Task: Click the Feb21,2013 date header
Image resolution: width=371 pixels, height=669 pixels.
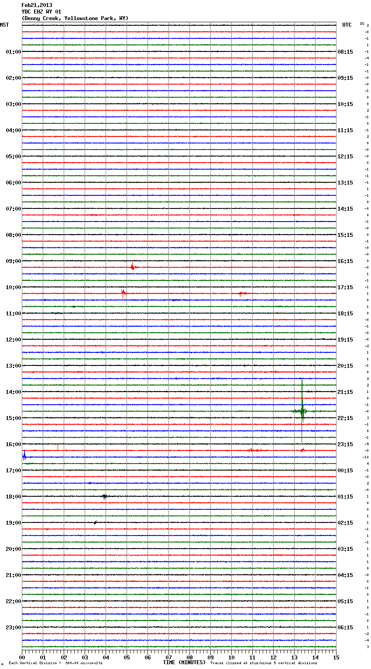Action: pyautogui.click(x=37, y=5)
